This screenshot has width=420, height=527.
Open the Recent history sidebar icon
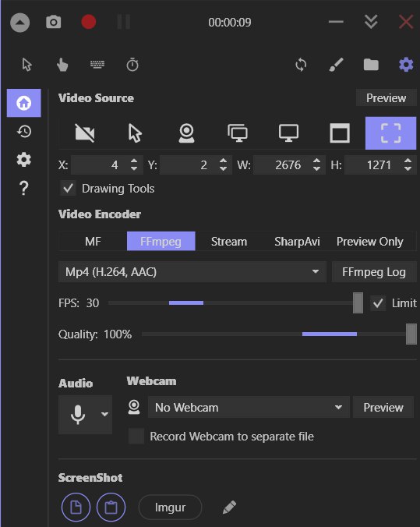[24, 132]
